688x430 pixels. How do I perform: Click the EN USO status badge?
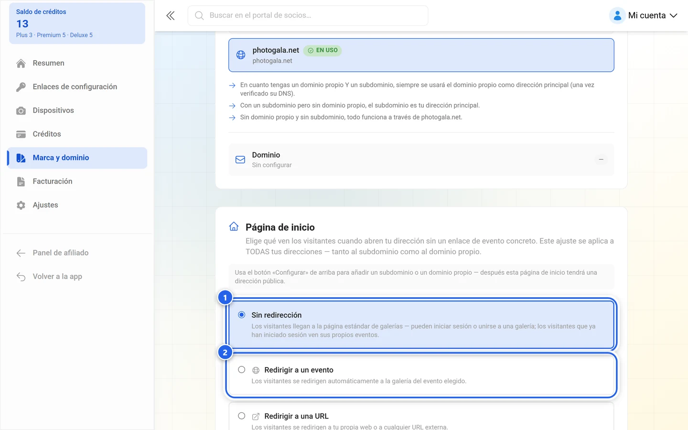[322, 50]
